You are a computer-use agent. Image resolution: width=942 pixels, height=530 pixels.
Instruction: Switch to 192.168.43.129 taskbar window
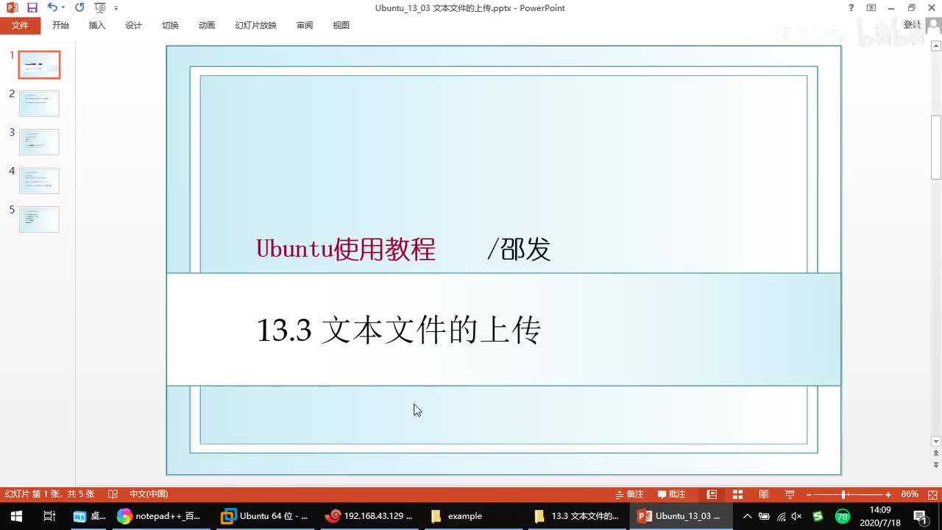[371, 516]
